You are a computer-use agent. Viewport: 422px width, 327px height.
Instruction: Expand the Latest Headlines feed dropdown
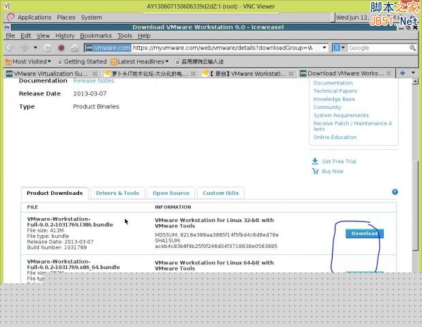(x=140, y=61)
